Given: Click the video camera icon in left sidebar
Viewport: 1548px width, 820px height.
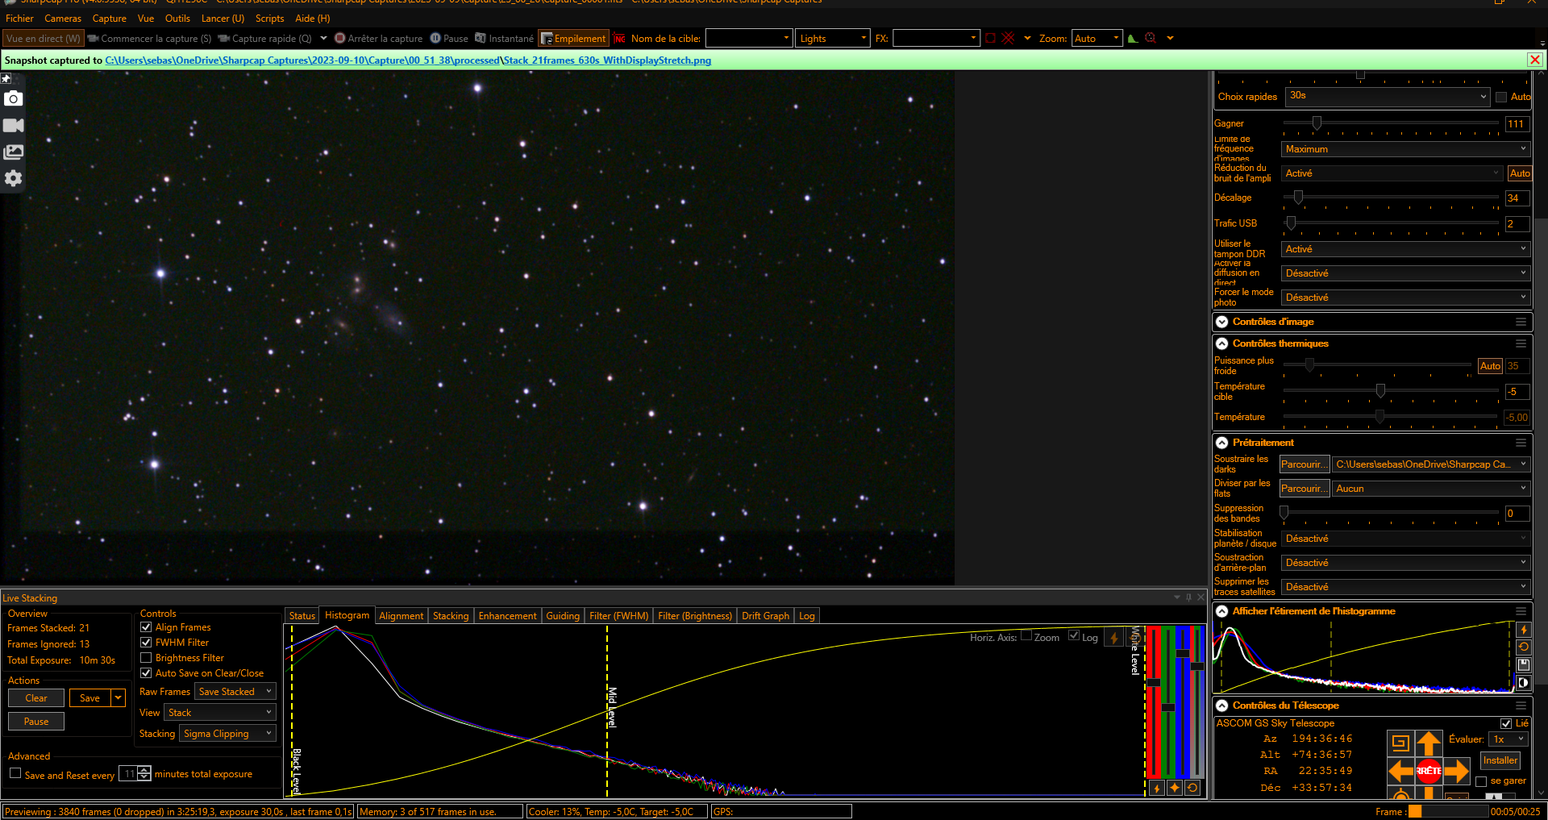Looking at the screenshot, I should (13, 125).
